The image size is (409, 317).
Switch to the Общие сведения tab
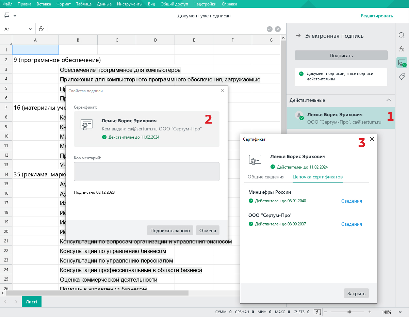pos(266,177)
